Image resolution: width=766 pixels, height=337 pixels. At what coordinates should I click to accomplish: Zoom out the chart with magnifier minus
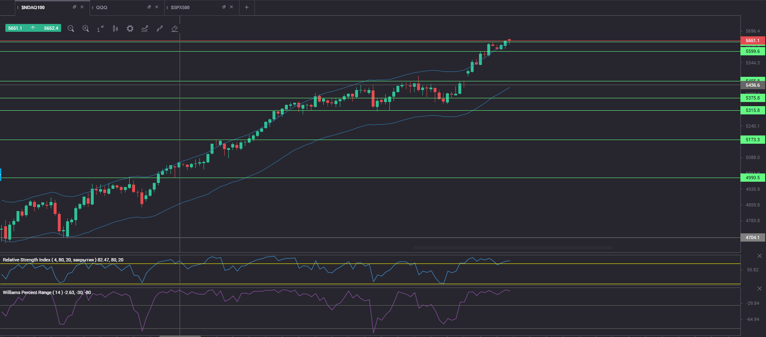coord(71,28)
